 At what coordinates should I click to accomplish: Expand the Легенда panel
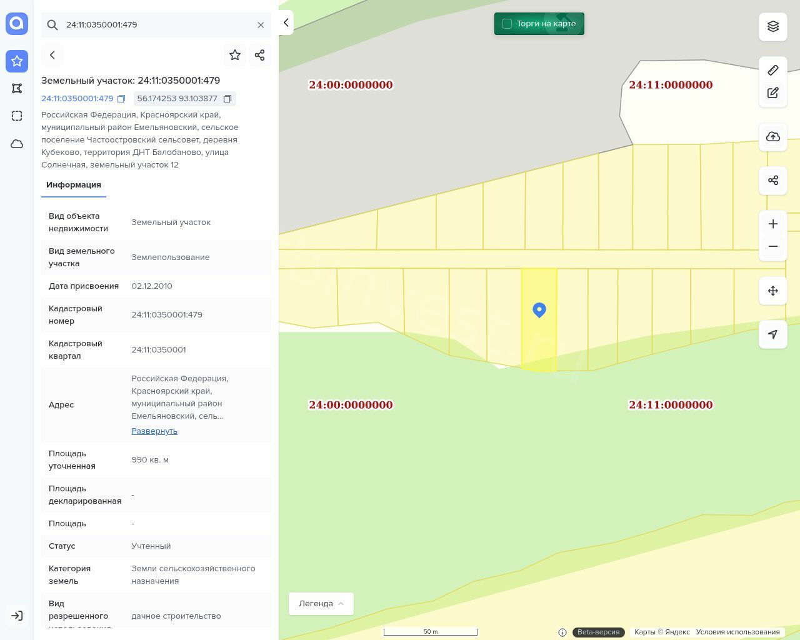tap(321, 604)
